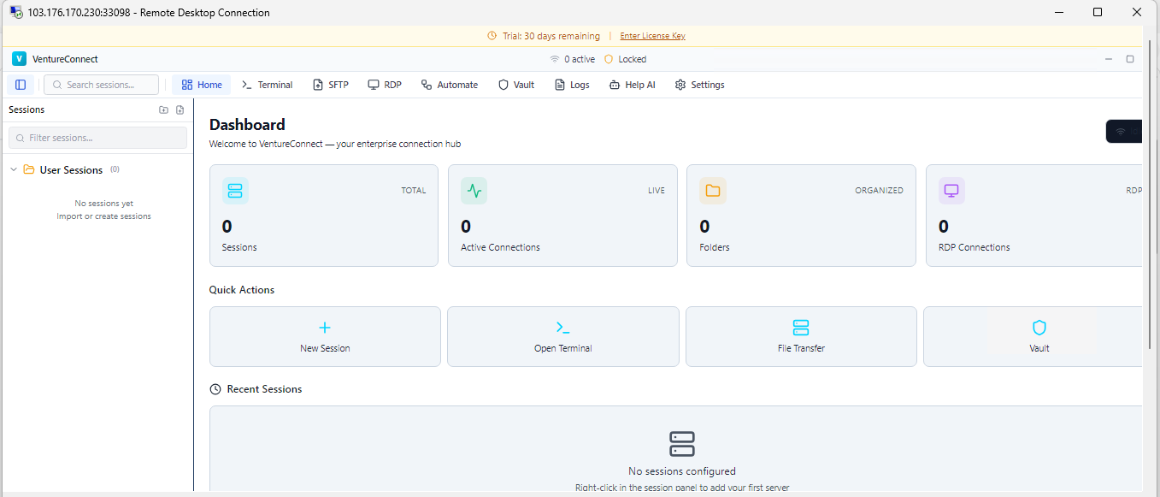The height and width of the screenshot is (497, 1160).
Task: Click the new session file icon in Sessions header
Action: [180, 109]
